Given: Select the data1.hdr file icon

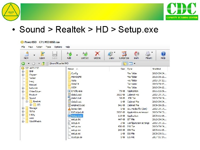Looking at the screenshot, I should (x=69, y=98).
